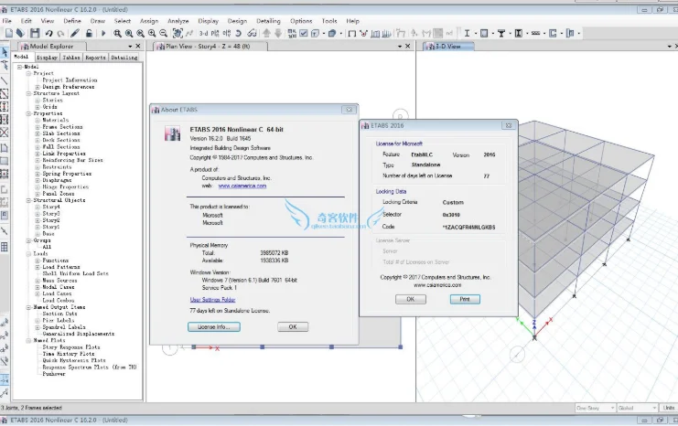Select Story4 in the Structural Objects tree
Screen dimensions: 678x426
tap(51, 207)
